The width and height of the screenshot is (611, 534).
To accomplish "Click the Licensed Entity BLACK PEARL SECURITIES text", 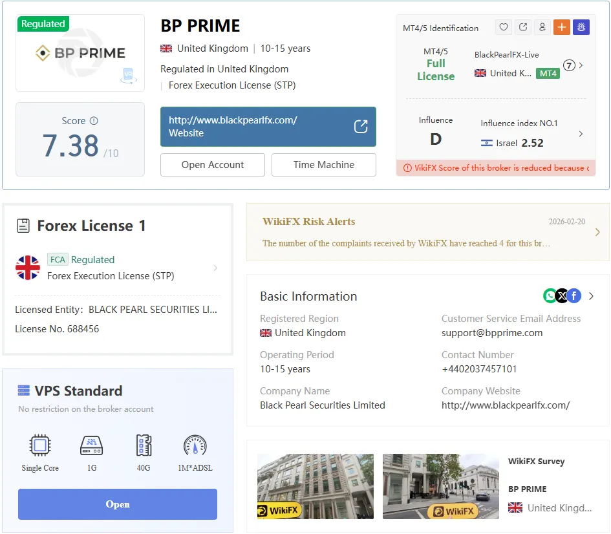I will [x=116, y=310].
